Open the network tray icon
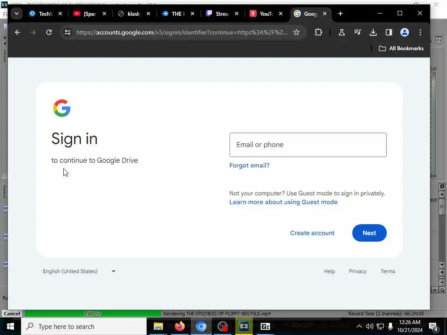This screenshot has width=447, height=335. 380,326
